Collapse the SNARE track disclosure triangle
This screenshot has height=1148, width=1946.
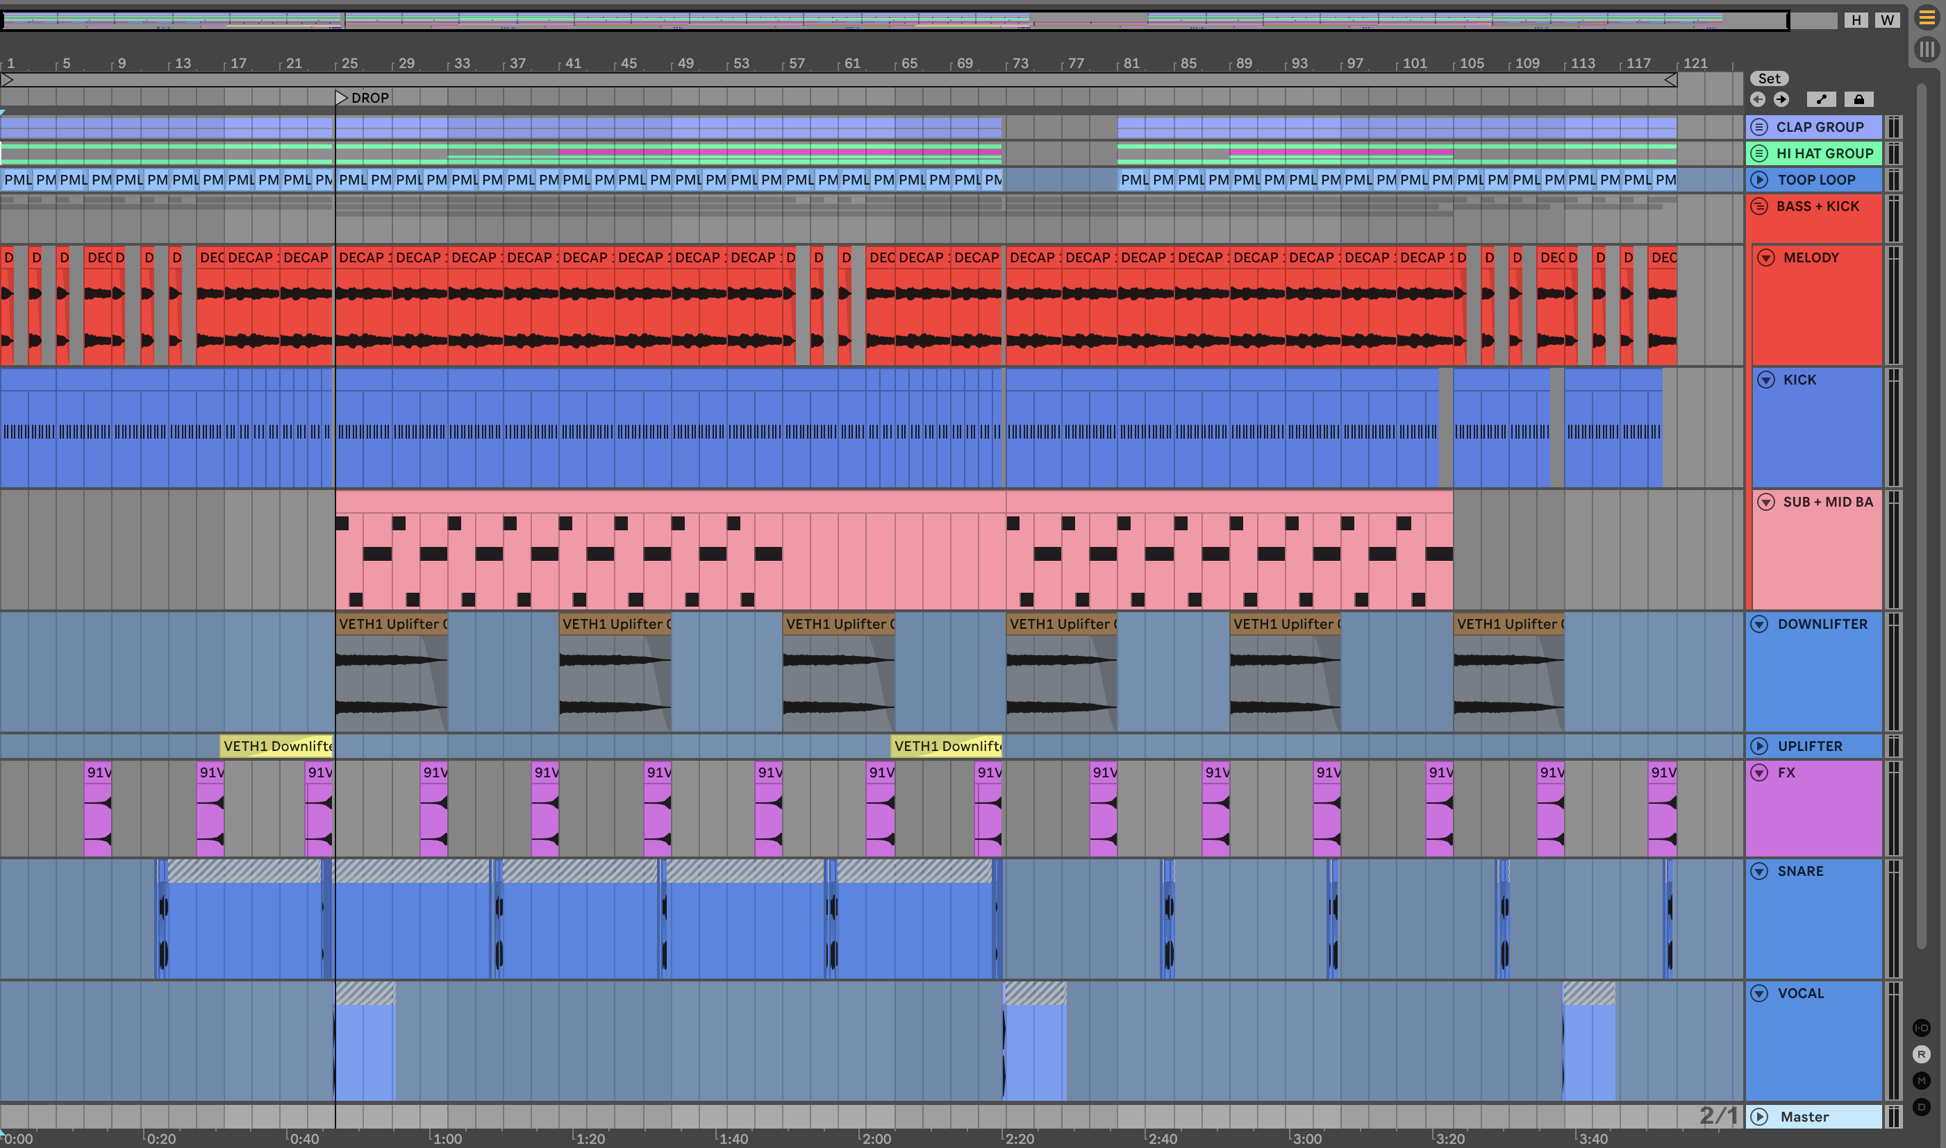click(1759, 871)
